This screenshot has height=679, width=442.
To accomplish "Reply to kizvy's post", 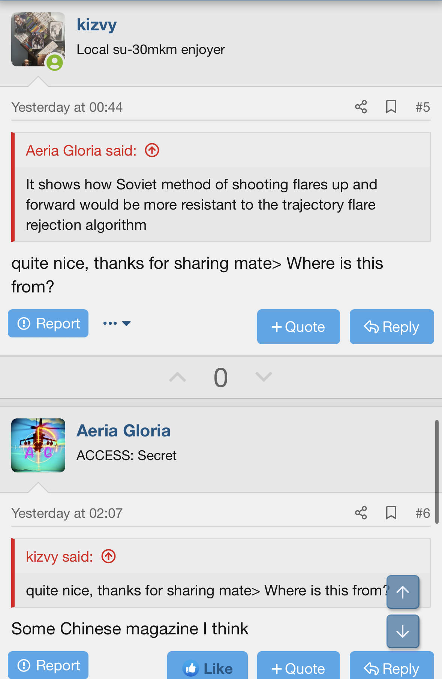I will click(x=392, y=327).
